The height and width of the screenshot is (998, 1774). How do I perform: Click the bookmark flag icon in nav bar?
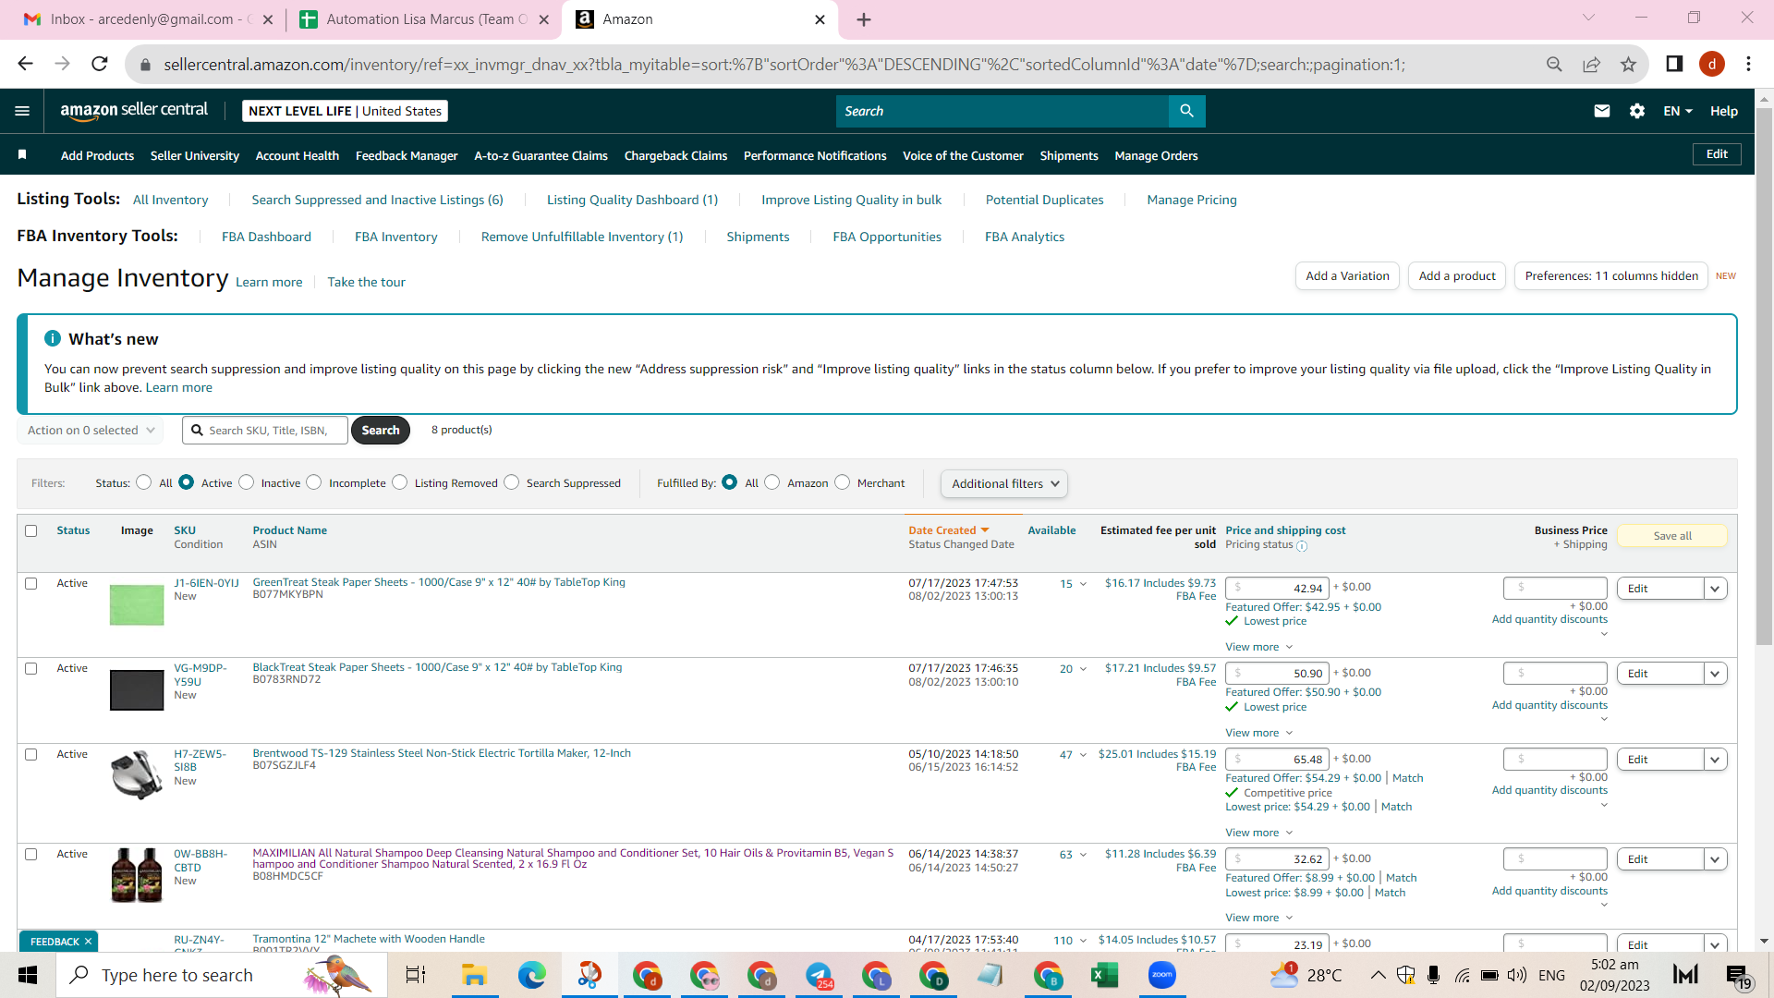[x=22, y=155]
